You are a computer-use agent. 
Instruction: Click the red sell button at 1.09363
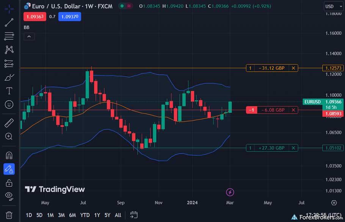35,16
